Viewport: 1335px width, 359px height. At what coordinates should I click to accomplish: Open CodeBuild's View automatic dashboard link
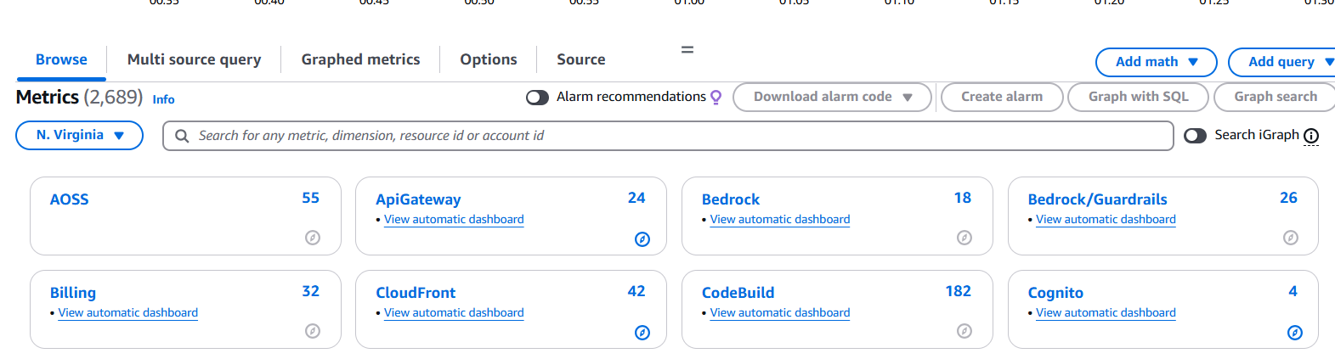(779, 312)
